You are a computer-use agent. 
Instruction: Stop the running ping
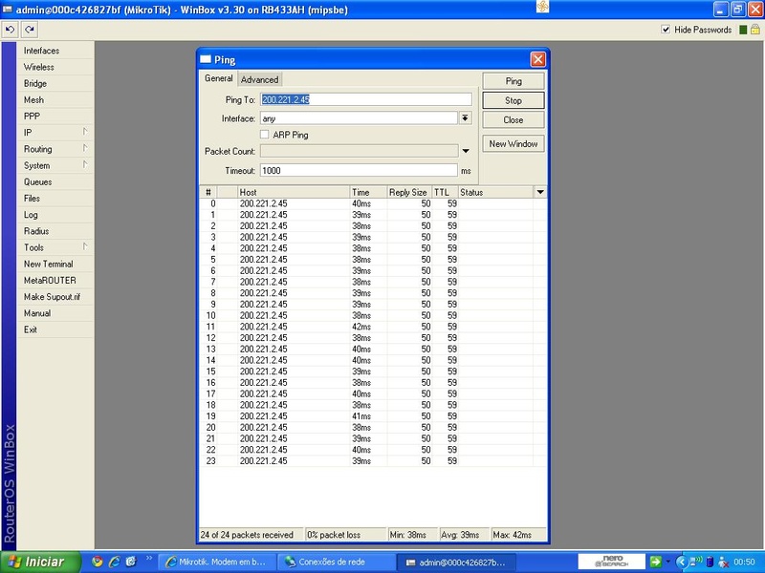pyautogui.click(x=514, y=100)
